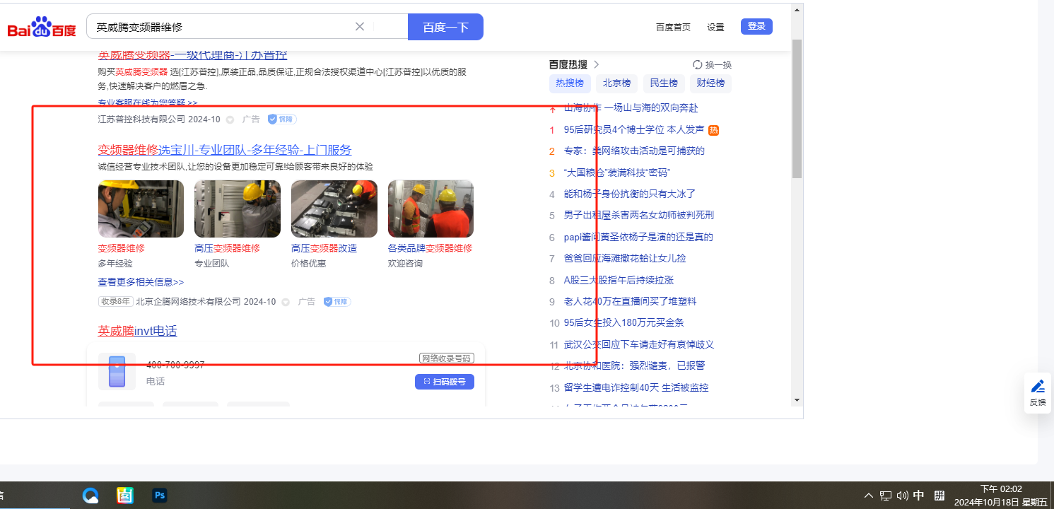Open the browser icon in the taskbar
This screenshot has height=509, width=1054.
click(x=90, y=496)
